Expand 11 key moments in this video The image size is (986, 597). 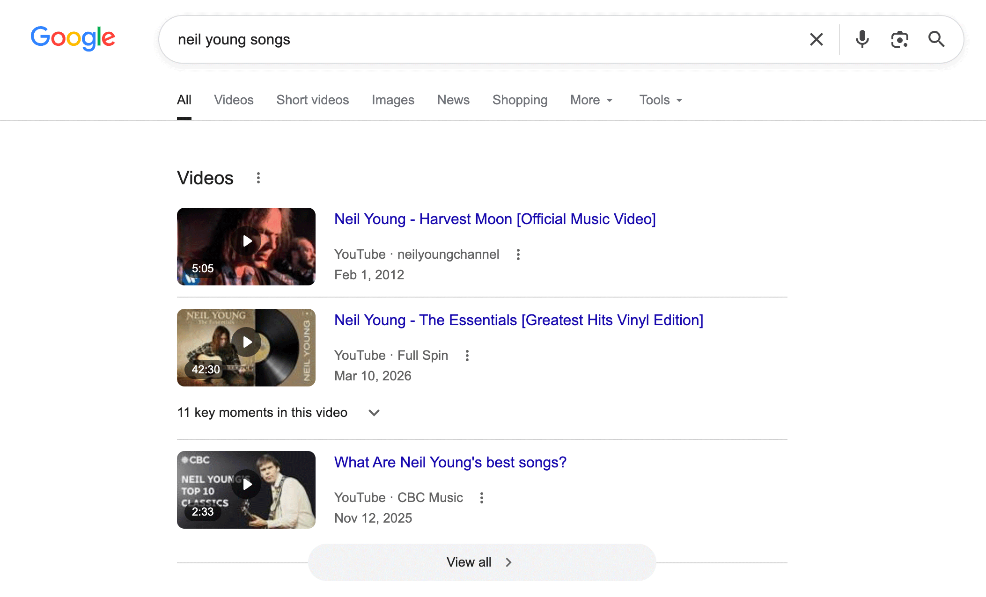(279, 413)
